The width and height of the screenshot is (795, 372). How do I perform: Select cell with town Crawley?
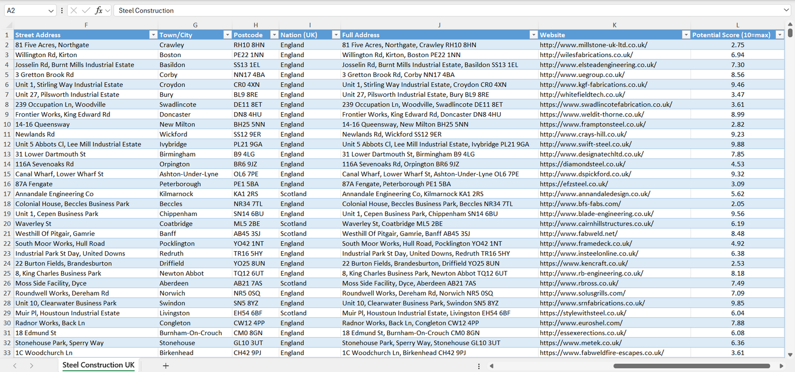pos(195,45)
